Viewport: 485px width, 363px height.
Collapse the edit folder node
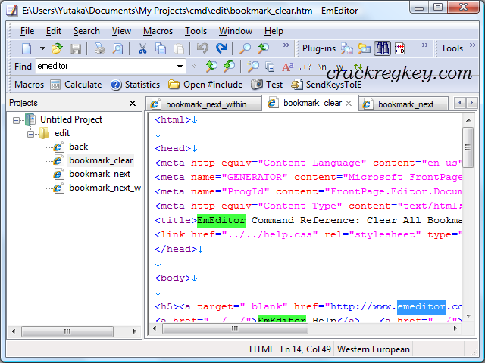[x=30, y=134]
